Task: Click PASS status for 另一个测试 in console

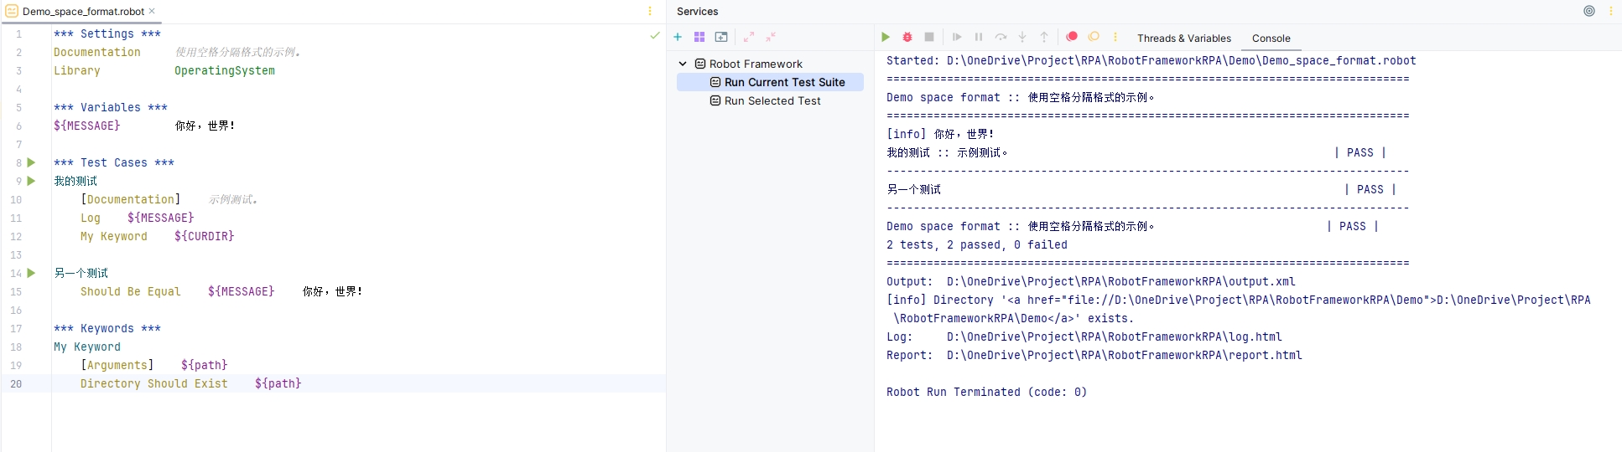Action: (x=1370, y=189)
